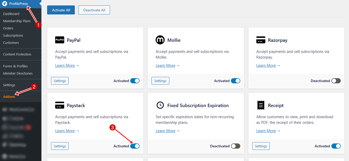
Task: Open Settings in the sidebar menu
Action: pos(9,85)
